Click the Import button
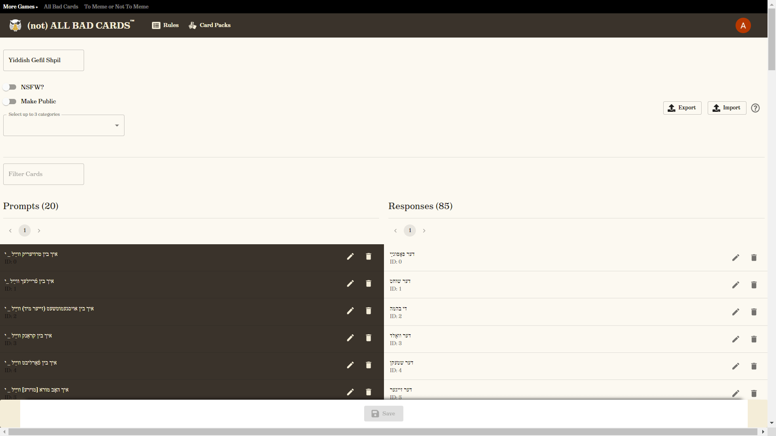Screen dimensions: 776x436 [x=726, y=108]
